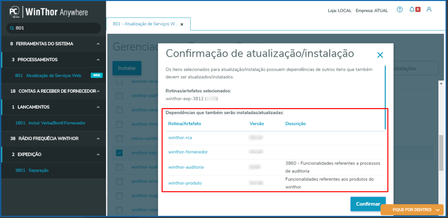Check the winthor-envi row checkbox
The height and width of the screenshot is (218, 448).
point(119,181)
